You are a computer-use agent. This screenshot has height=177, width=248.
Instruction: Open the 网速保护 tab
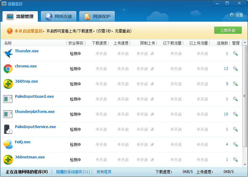coord(97,16)
